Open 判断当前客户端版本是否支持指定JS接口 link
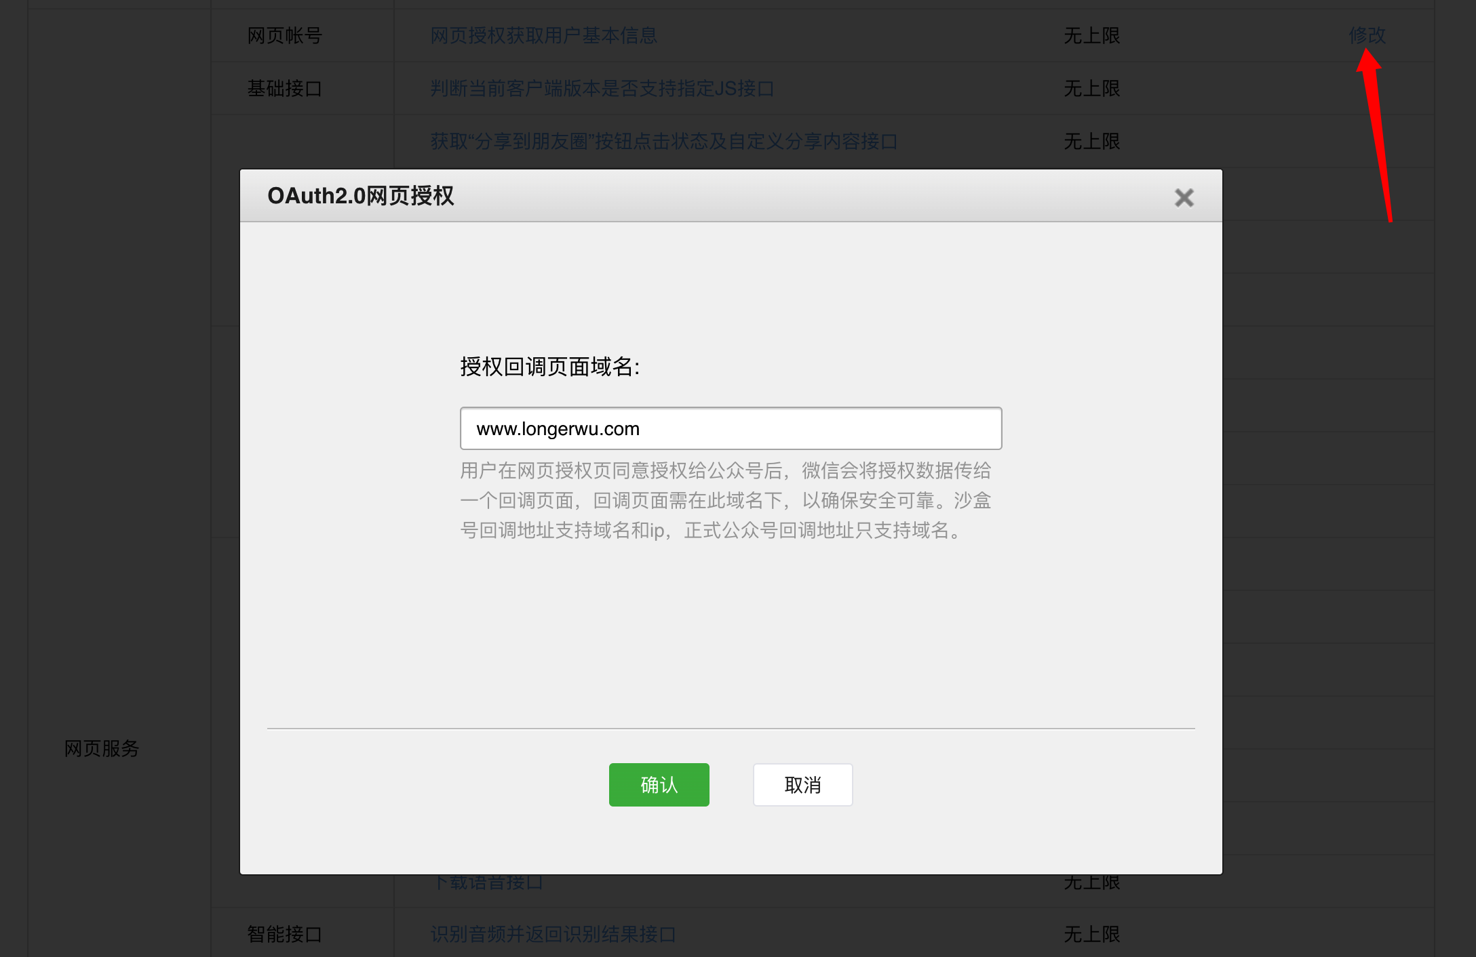 (x=602, y=88)
